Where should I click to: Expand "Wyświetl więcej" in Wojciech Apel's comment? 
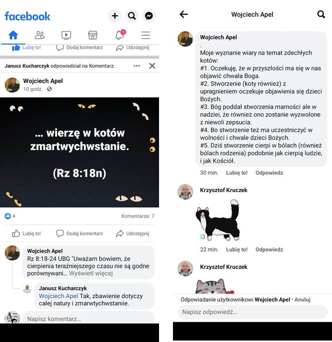91,274
